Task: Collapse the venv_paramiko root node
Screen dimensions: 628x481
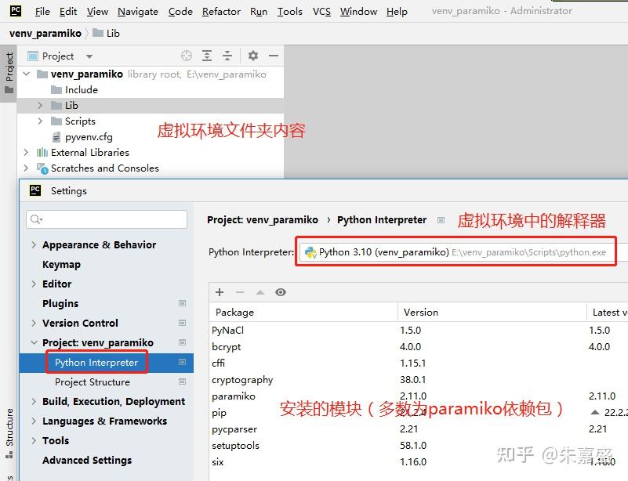Action: click(x=27, y=74)
